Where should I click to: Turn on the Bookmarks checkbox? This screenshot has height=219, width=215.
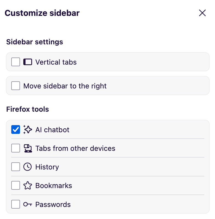[16, 185]
